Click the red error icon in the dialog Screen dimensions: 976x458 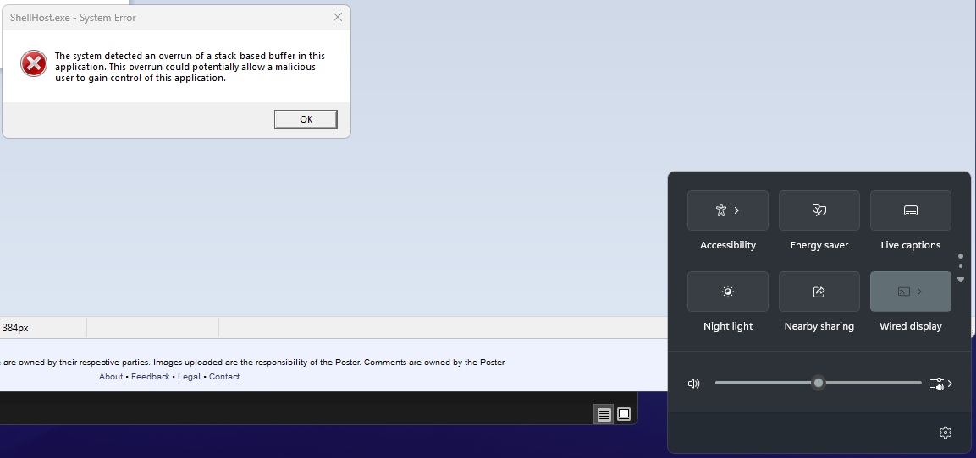[34, 64]
